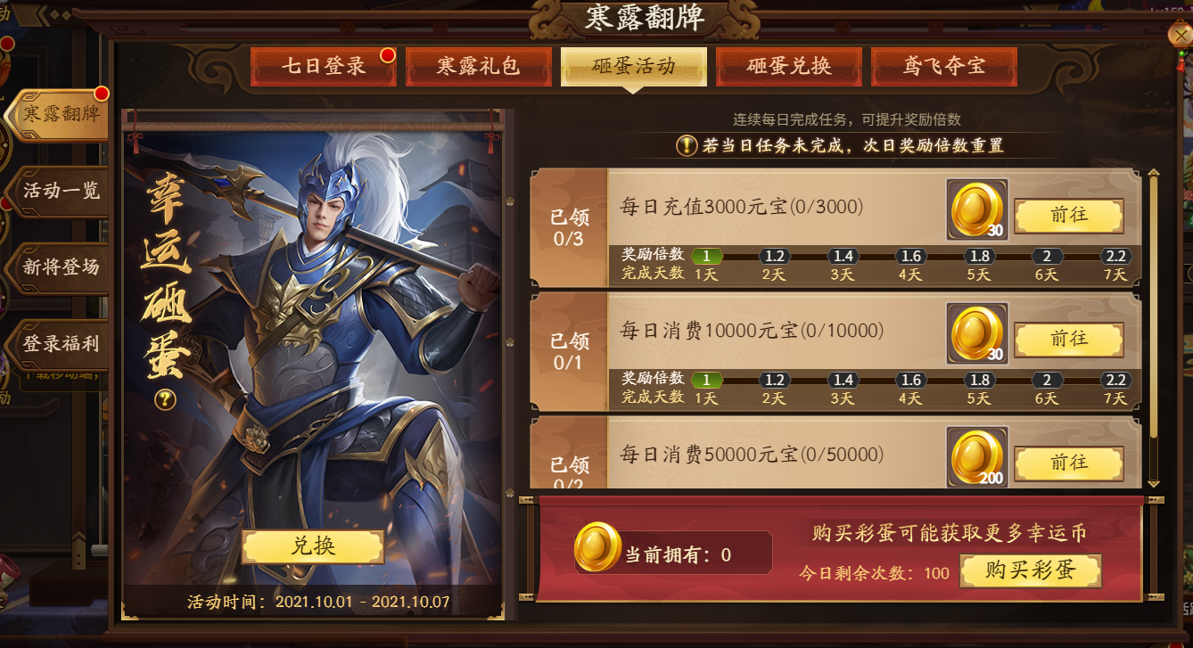Click scrollbar up arrow in task list
1193x648 pixels.
coord(1154,175)
